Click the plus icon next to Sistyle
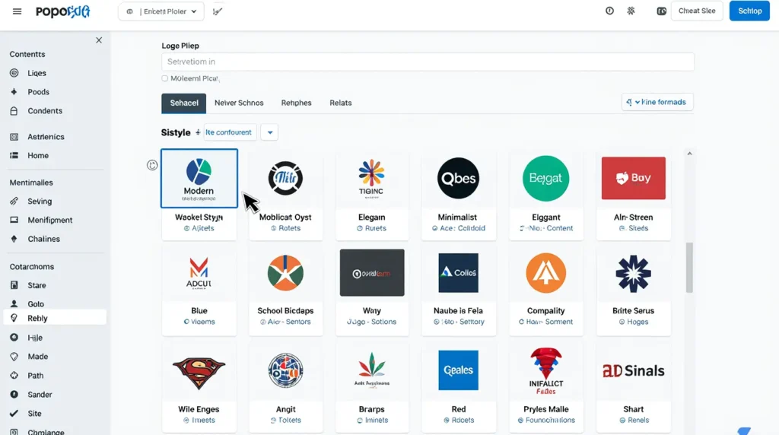The height and width of the screenshot is (435, 779). pyautogui.click(x=198, y=132)
